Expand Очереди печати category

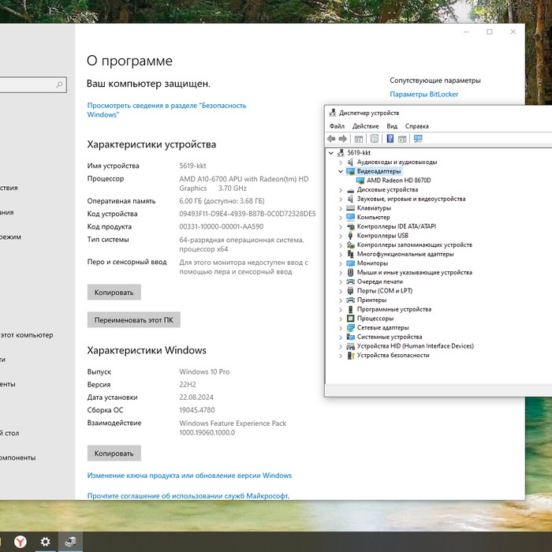pyautogui.click(x=341, y=282)
